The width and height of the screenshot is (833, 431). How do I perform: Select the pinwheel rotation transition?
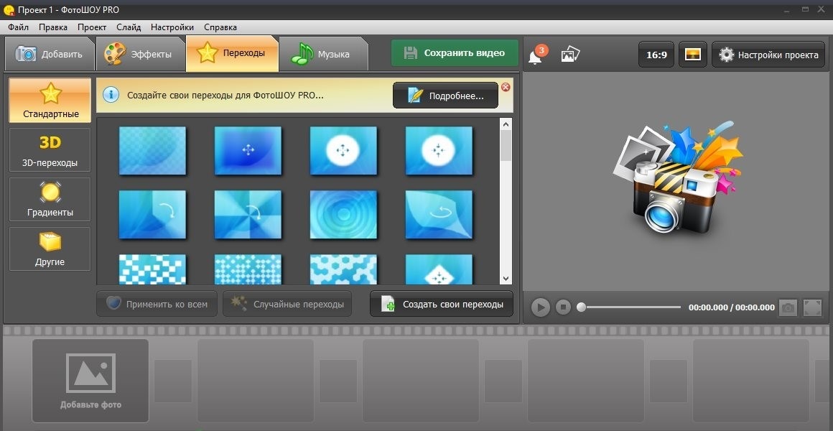(248, 215)
